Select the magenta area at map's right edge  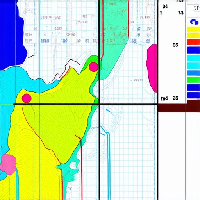coord(152,68)
